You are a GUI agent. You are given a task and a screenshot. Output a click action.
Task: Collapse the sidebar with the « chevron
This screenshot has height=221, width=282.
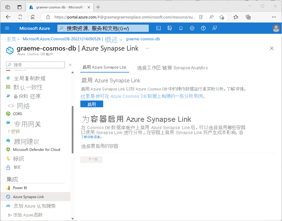pos(70,65)
